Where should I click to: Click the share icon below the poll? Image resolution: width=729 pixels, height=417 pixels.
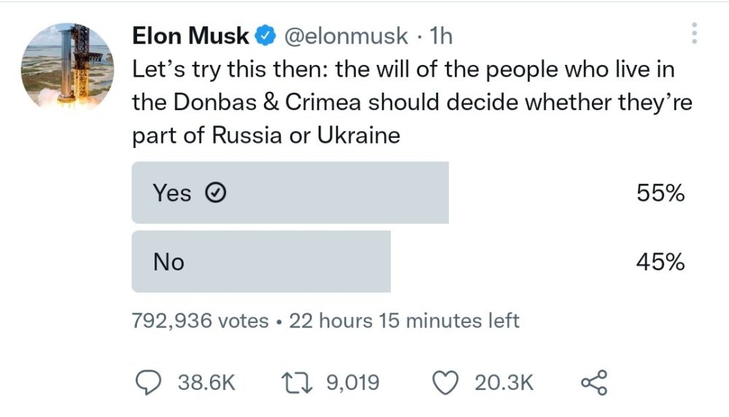(593, 382)
